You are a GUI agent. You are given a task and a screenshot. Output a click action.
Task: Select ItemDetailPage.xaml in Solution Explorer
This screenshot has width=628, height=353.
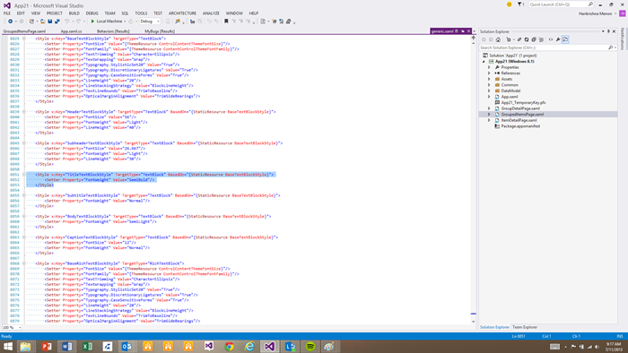pos(519,120)
